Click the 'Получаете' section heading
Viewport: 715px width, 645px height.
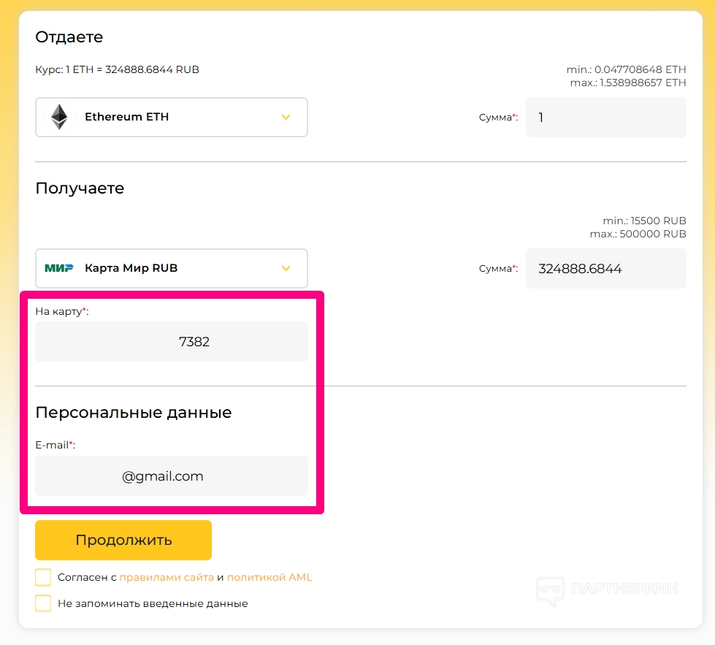click(80, 188)
